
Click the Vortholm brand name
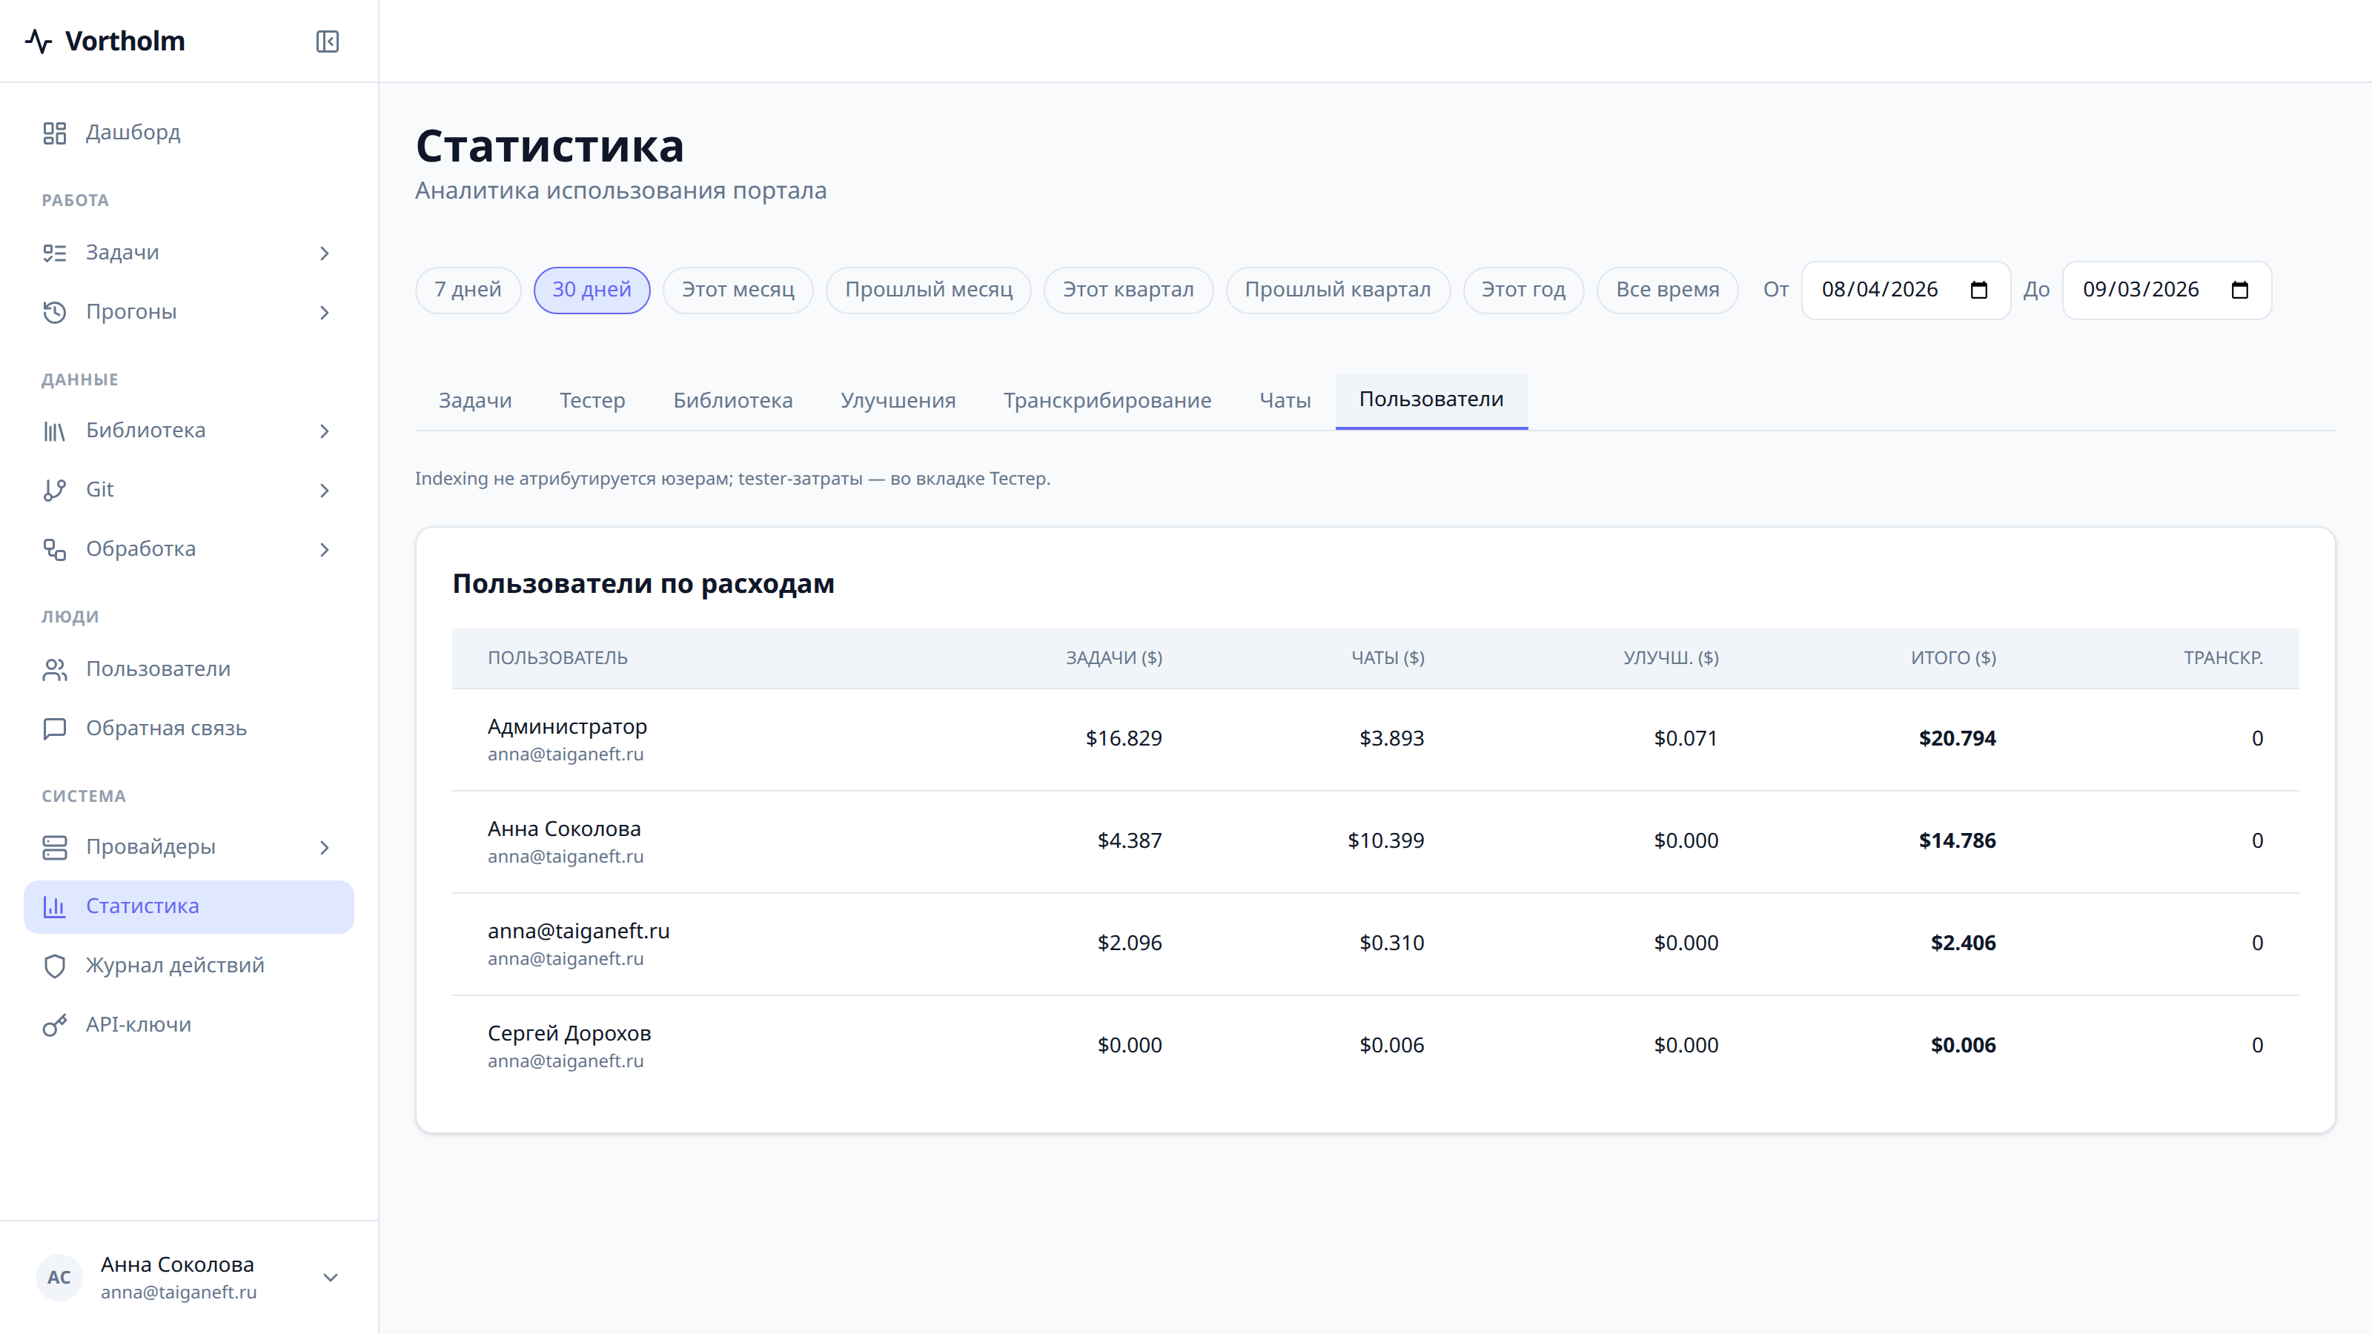[x=125, y=42]
